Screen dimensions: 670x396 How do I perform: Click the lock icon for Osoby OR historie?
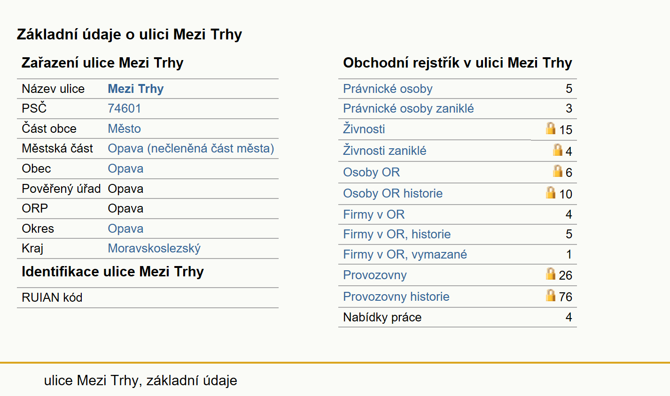click(x=551, y=192)
